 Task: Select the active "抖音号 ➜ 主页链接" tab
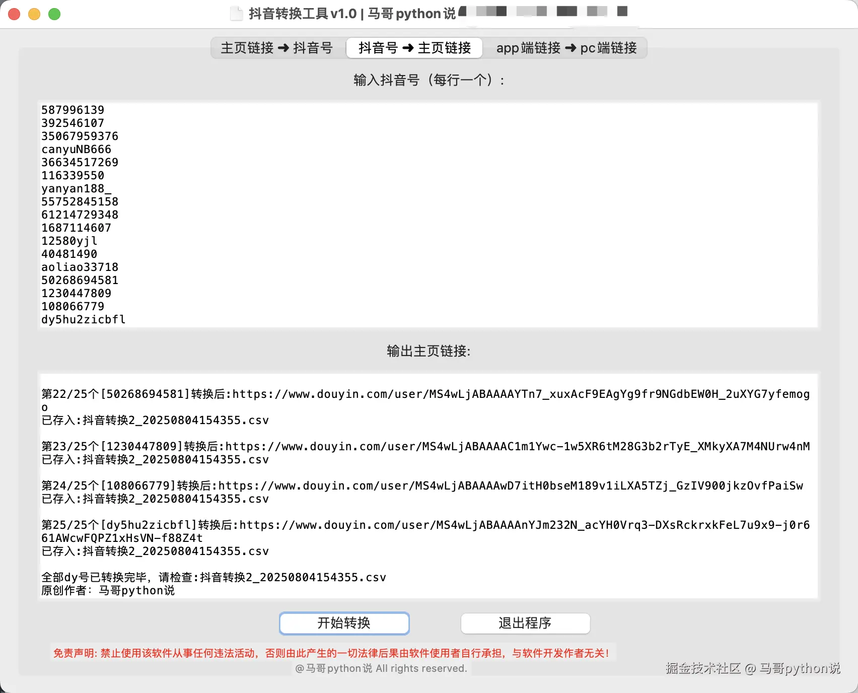coord(414,48)
